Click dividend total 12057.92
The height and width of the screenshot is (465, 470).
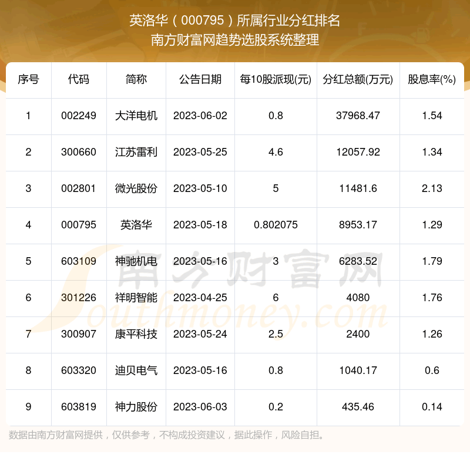click(358, 152)
